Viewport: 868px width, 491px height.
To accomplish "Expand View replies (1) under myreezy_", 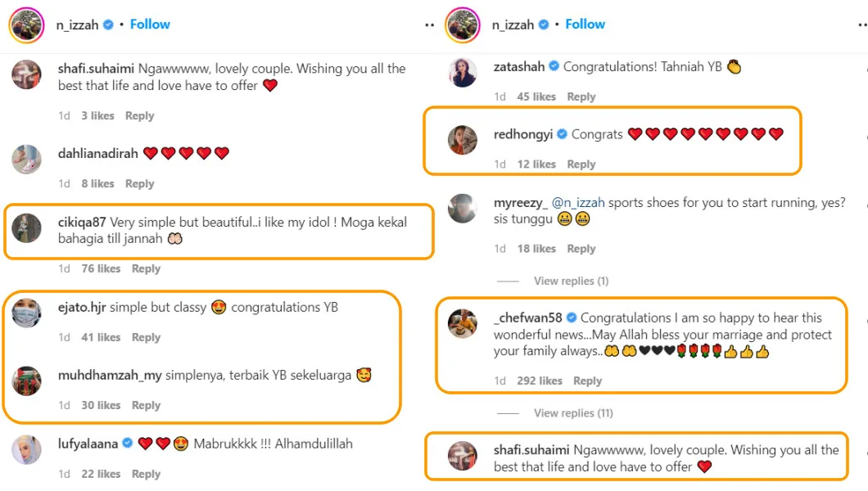I will click(x=571, y=281).
